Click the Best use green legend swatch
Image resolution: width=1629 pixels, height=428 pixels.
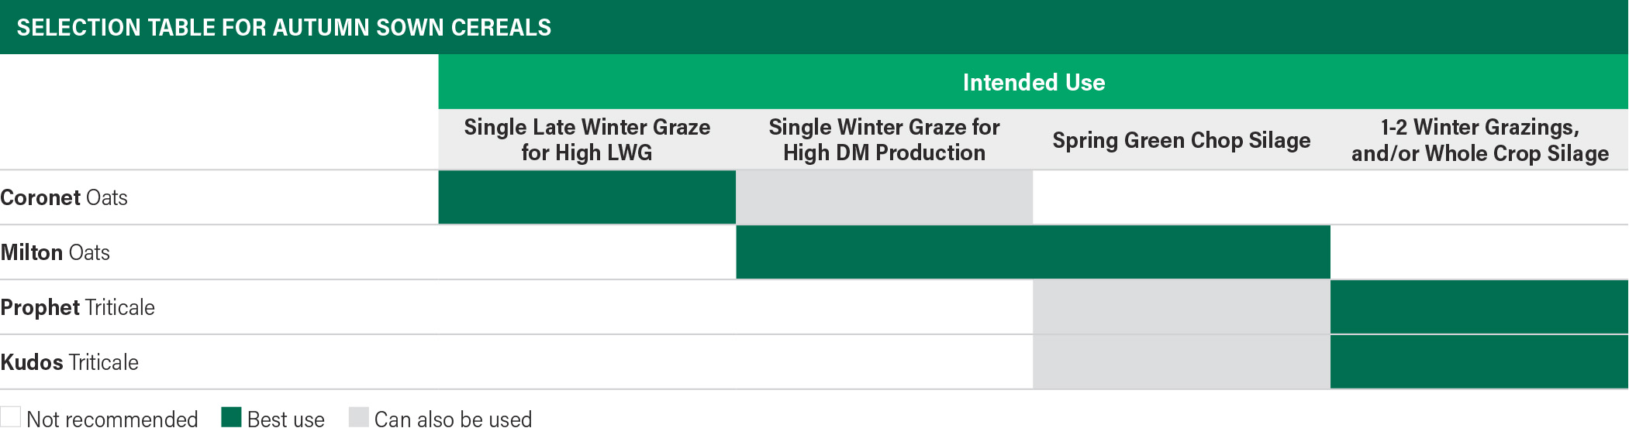pyautogui.click(x=231, y=416)
